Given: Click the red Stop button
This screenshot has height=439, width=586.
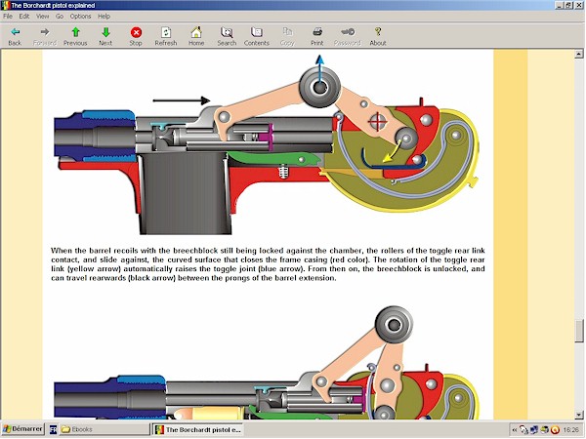Looking at the screenshot, I should tap(136, 36).
